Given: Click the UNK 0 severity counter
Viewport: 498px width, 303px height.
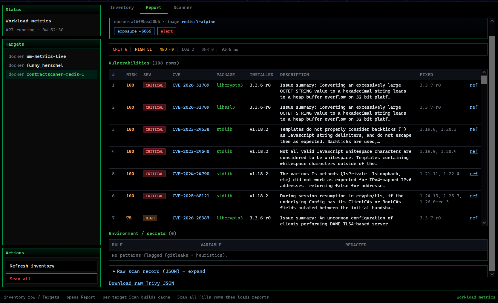Looking at the screenshot, I should pyautogui.click(x=208, y=49).
